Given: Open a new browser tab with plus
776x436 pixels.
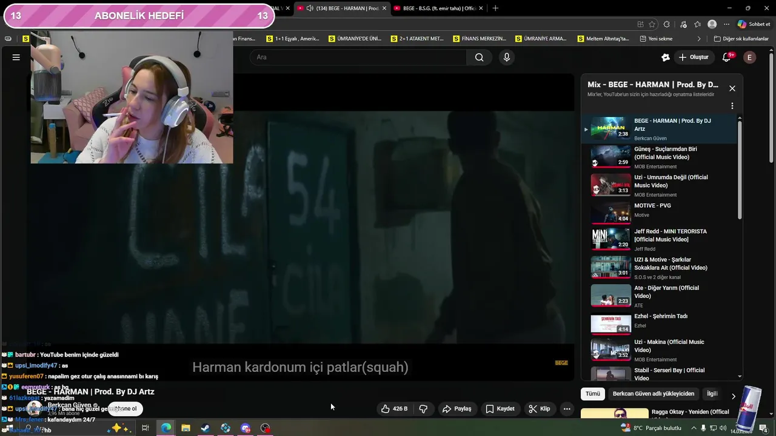Looking at the screenshot, I should tap(495, 8).
